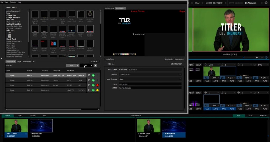Viewport: 270px width, 142px height.
Task: Click the Play List horizontal scrollbar
Action: click(44, 109)
